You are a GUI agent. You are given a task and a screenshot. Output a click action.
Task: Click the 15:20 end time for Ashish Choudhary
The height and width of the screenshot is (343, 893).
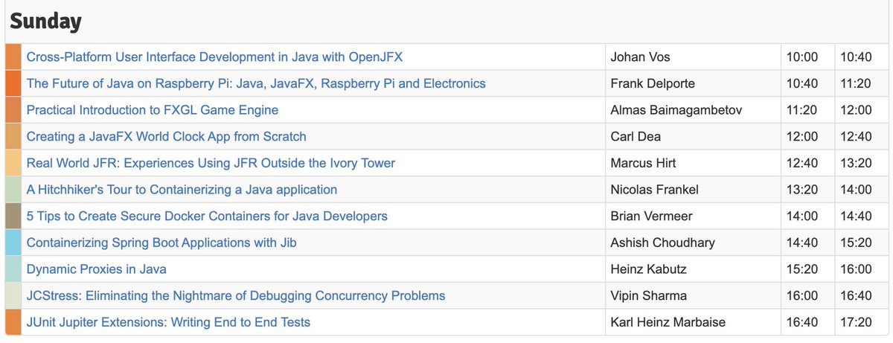click(856, 243)
